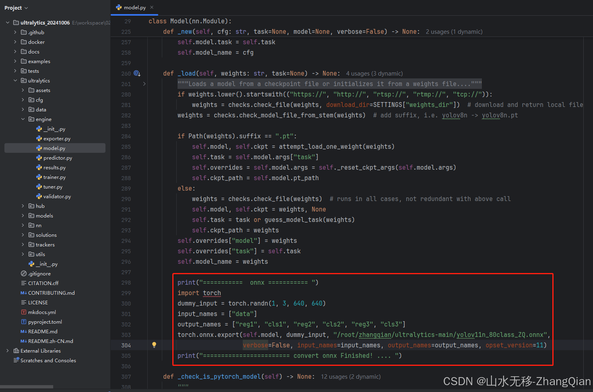The height and width of the screenshot is (392, 593).
Task: Expand the utils folder chevron
Action: [x=23, y=254]
